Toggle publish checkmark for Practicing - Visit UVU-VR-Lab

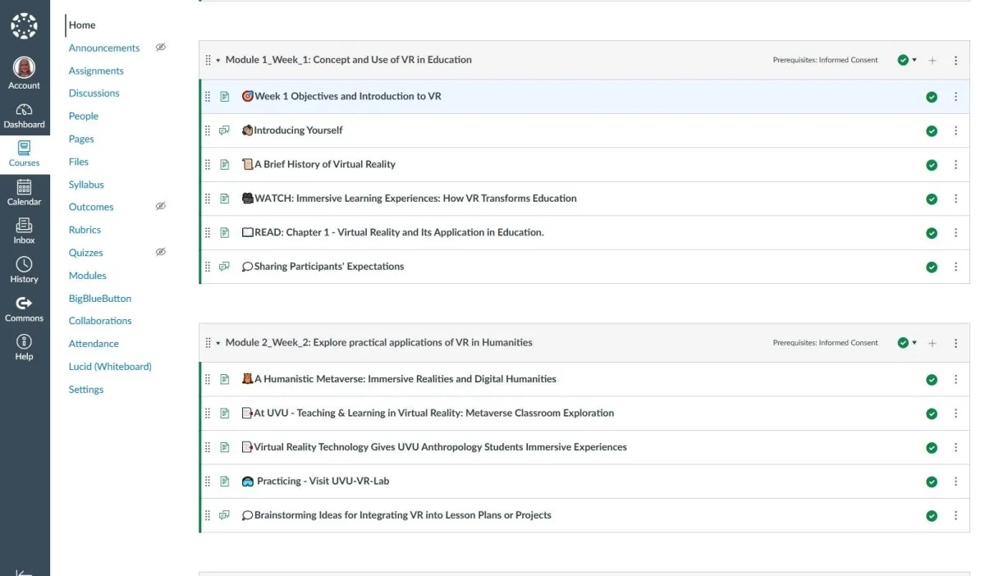click(x=932, y=482)
